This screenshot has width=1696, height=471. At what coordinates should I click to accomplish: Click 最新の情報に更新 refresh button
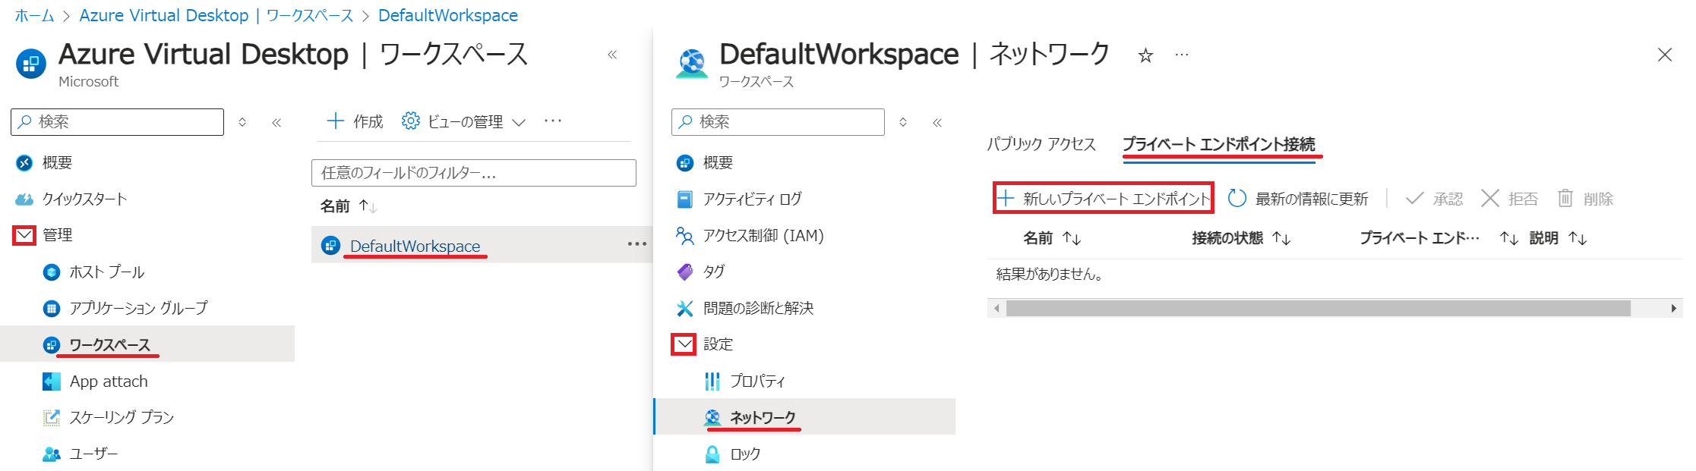[1298, 199]
